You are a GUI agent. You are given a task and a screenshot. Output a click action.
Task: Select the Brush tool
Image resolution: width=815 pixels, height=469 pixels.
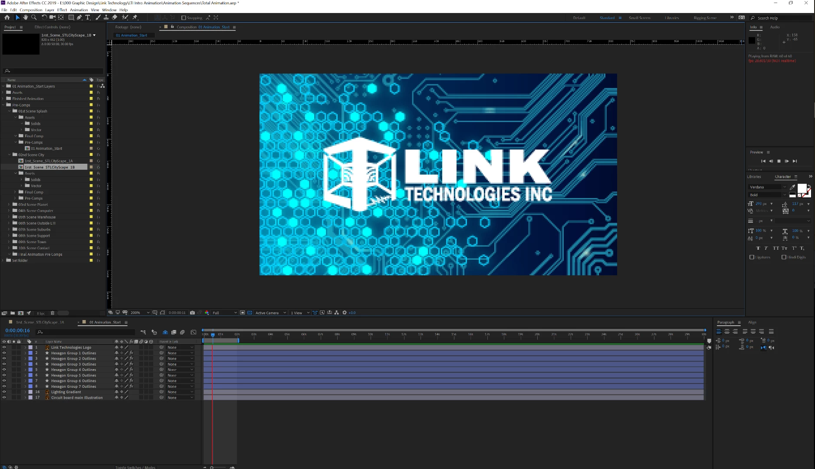[x=98, y=17]
